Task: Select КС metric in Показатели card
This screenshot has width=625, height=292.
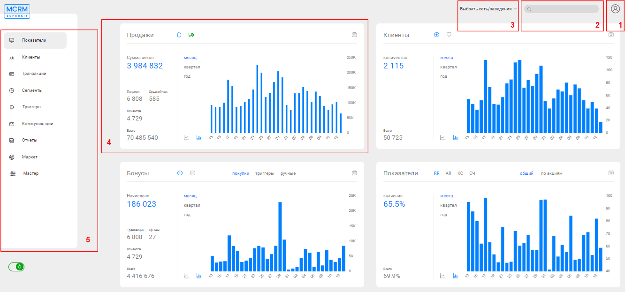Action: 460,173
